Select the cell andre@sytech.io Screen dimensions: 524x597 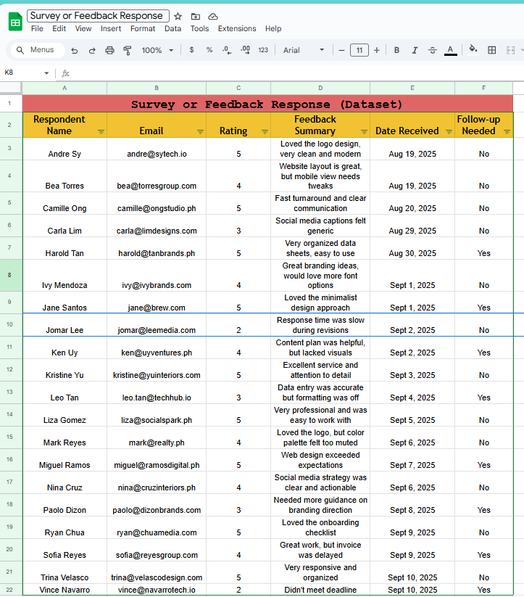coord(157,149)
